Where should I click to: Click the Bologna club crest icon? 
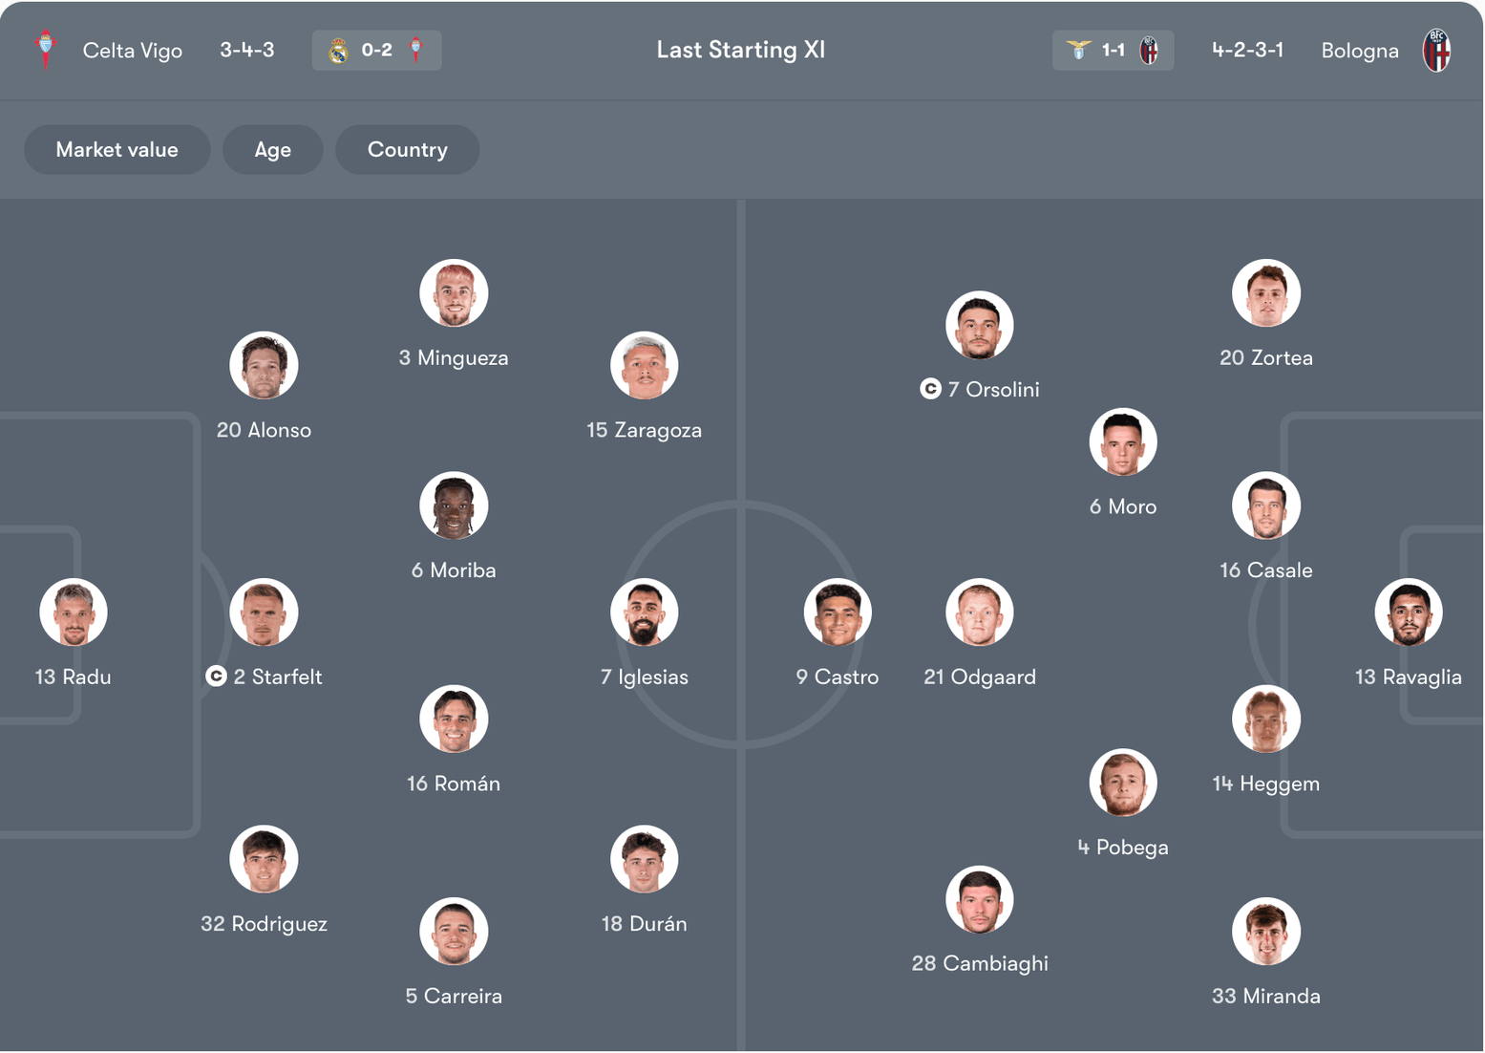pos(1436,51)
